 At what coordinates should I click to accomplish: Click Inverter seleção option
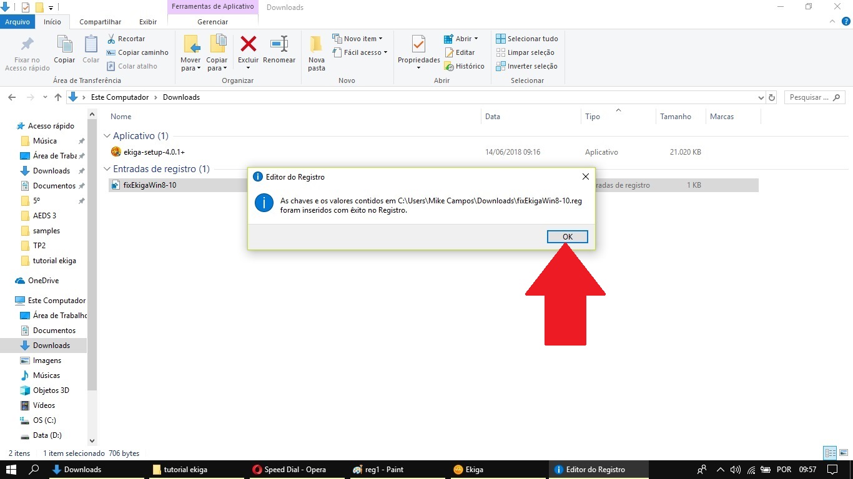click(527, 66)
